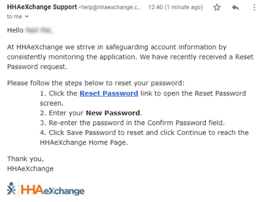Click the "Please follow the steps below" line
This screenshot has width=273, height=202.
click(x=96, y=83)
